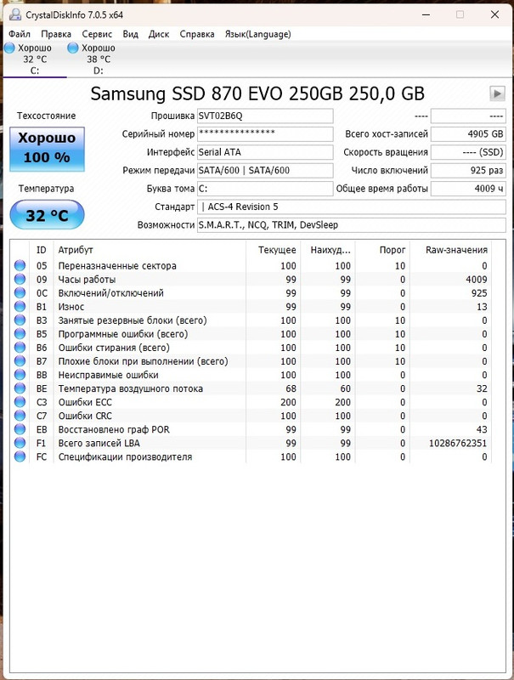
Task: Click the status icon for attribute 05
Action: coord(20,265)
